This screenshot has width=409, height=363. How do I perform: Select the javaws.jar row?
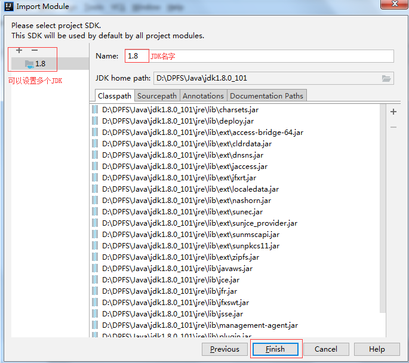tap(235, 269)
